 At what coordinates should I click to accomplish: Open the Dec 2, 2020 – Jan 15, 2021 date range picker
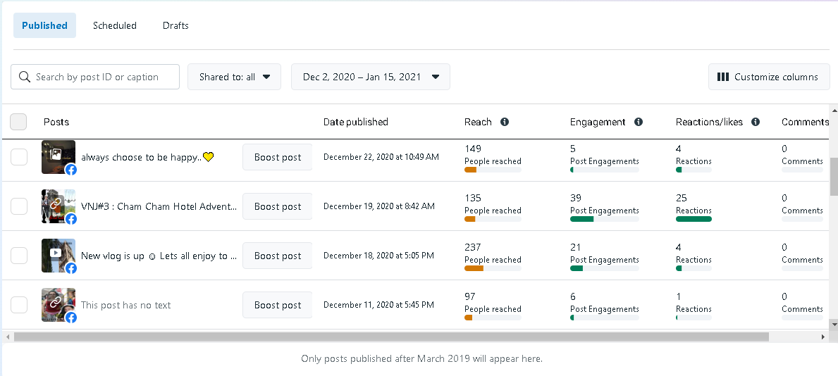(371, 77)
